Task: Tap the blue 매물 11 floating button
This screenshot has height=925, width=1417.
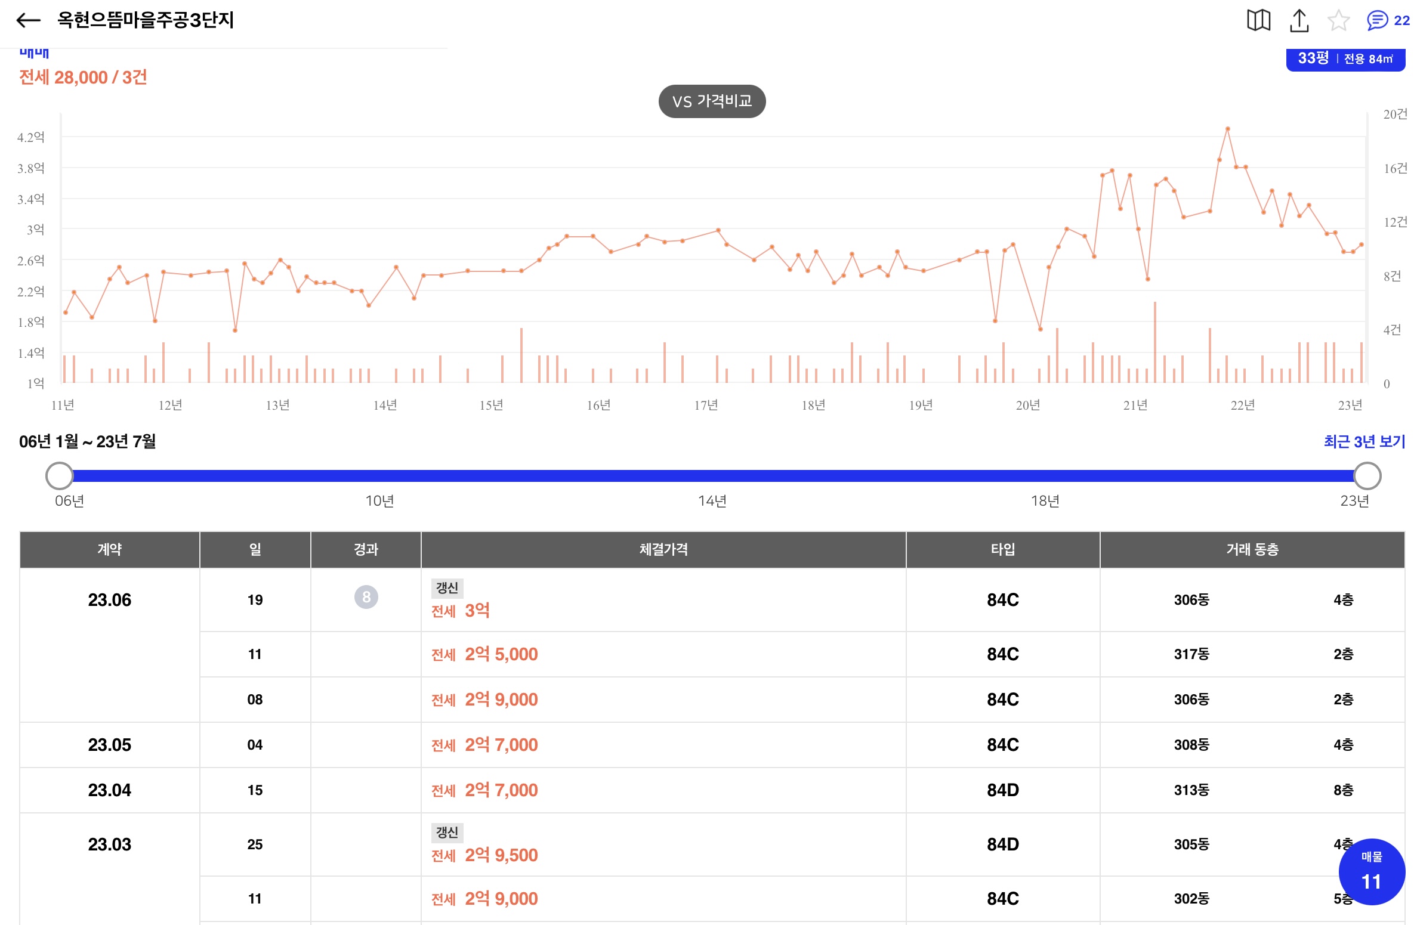Action: click(1371, 871)
